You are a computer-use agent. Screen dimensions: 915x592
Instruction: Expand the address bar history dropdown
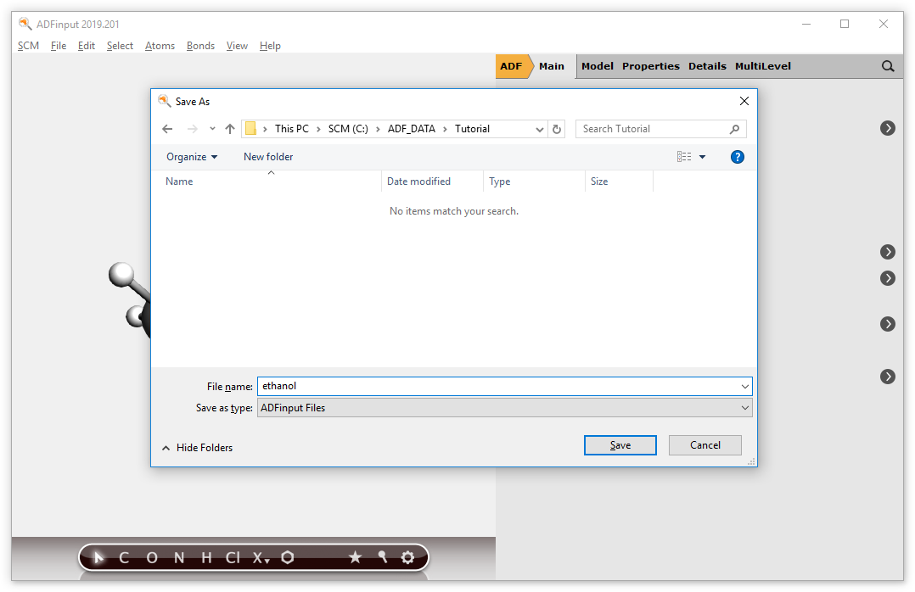(540, 129)
